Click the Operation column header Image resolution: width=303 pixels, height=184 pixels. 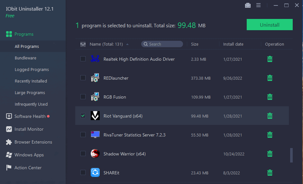pos(274,44)
